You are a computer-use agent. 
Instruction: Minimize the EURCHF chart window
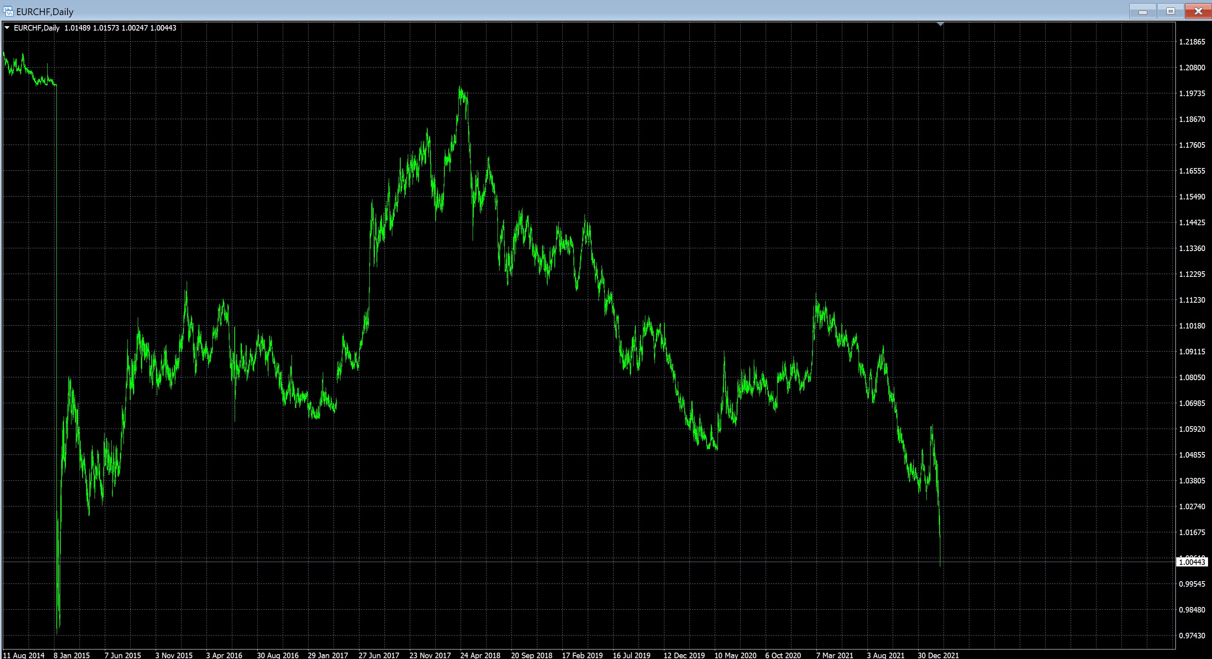pos(1143,11)
